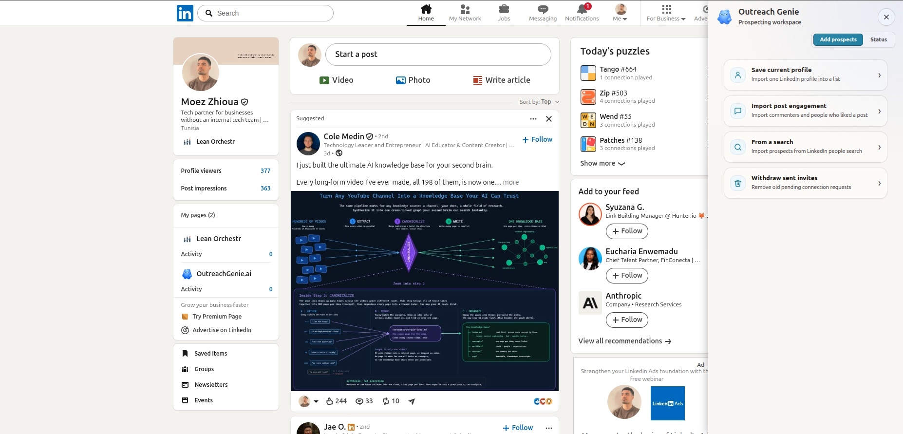Open the LinkedIn logo home link

coord(185,13)
